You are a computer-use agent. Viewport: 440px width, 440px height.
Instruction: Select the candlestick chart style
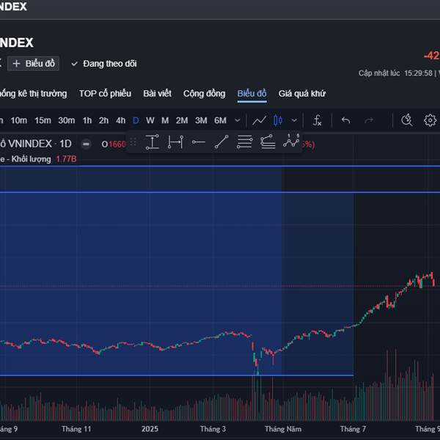pyautogui.click(x=278, y=120)
